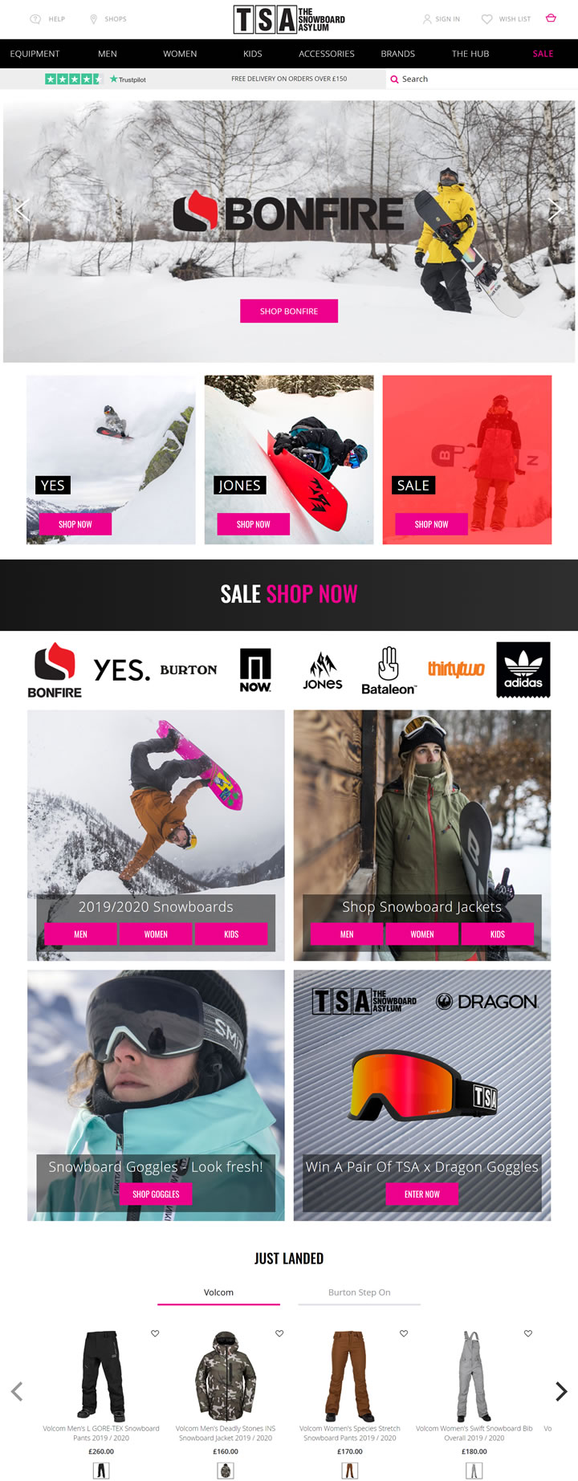Show next hero banner slide
Viewport: 578px width, 1481px height.
tap(555, 210)
